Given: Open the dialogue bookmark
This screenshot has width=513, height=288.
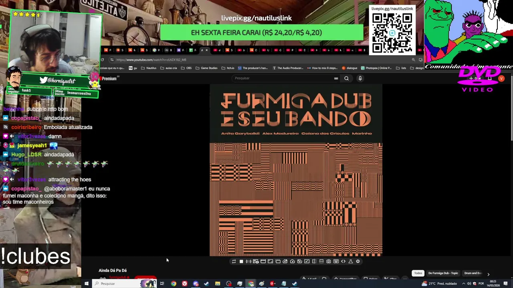Looking at the screenshot, I should 349,68.
